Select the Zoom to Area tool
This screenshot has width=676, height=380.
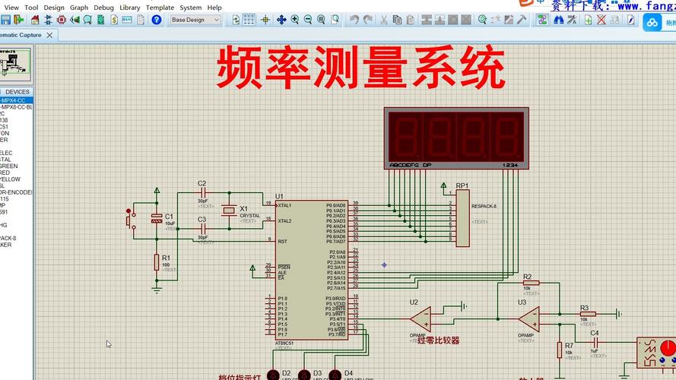335,20
